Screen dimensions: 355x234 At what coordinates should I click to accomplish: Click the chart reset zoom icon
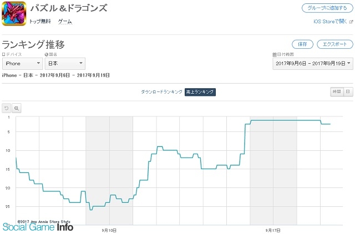click(x=7, y=108)
